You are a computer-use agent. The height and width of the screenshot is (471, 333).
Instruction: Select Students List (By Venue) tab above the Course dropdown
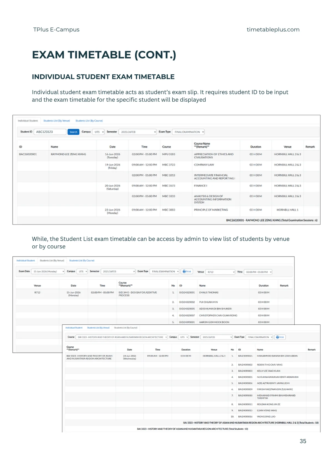click(98, 328)
